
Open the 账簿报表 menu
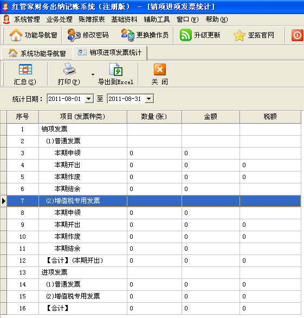click(x=92, y=20)
